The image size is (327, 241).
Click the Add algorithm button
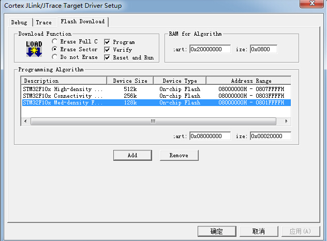132,155
